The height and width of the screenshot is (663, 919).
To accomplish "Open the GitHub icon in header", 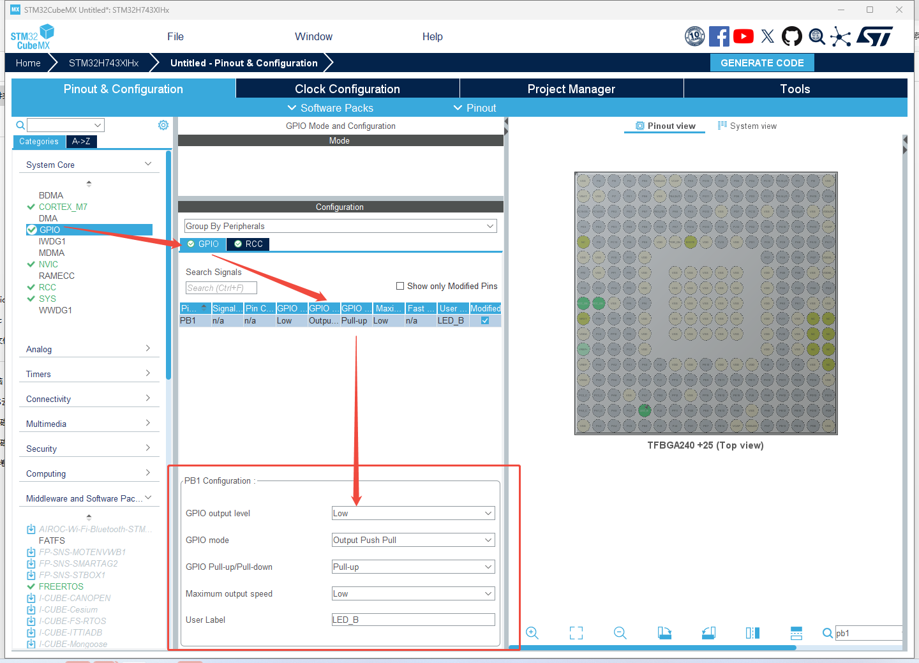I will click(x=792, y=36).
